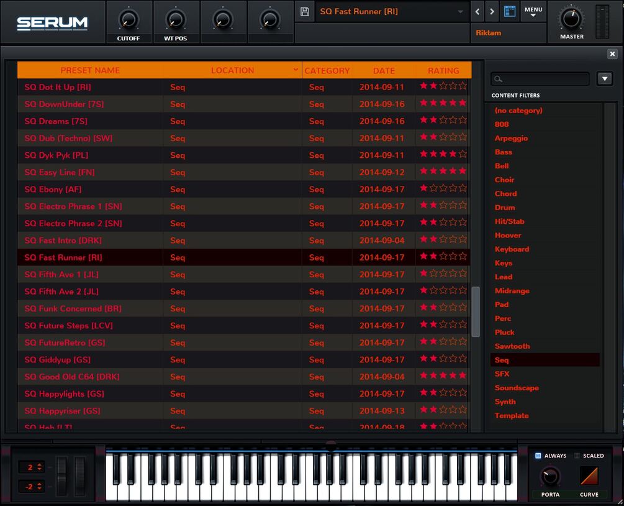The height and width of the screenshot is (506, 624).
Task: Filter presets by SFX category
Action: pyautogui.click(x=502, y=374)
